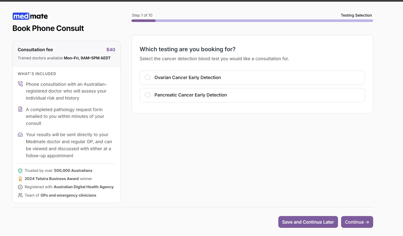Click the GPs team people icon
Viewport: 403px width, 236px height.
20,195
